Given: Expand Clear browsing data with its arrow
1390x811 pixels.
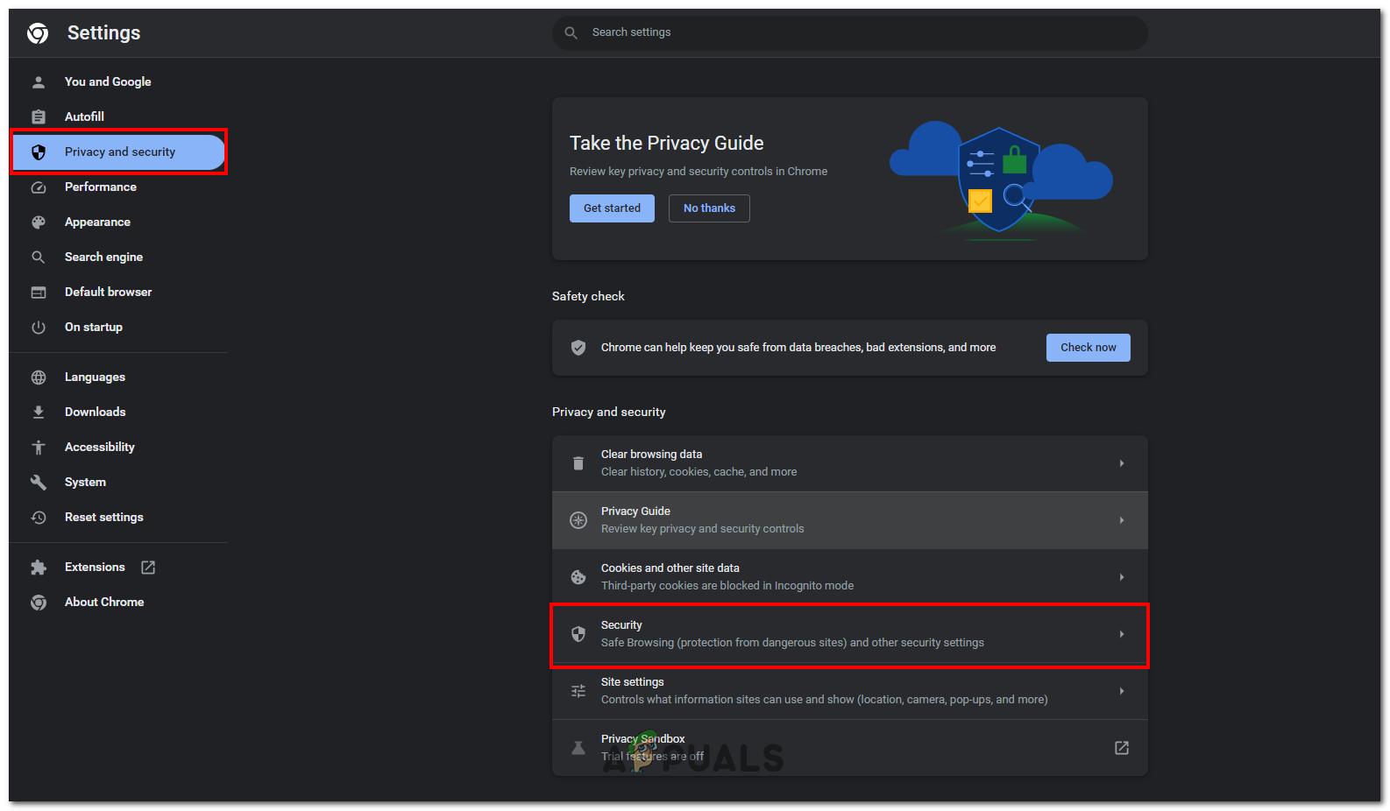Looking at the screenshot, I should click(1121, 463).
